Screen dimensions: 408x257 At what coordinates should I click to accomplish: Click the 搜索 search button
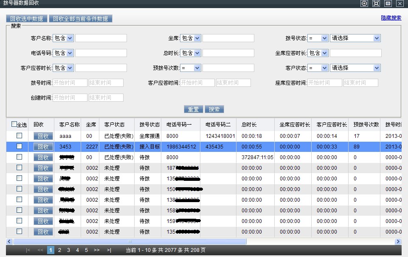pos(214,109)
